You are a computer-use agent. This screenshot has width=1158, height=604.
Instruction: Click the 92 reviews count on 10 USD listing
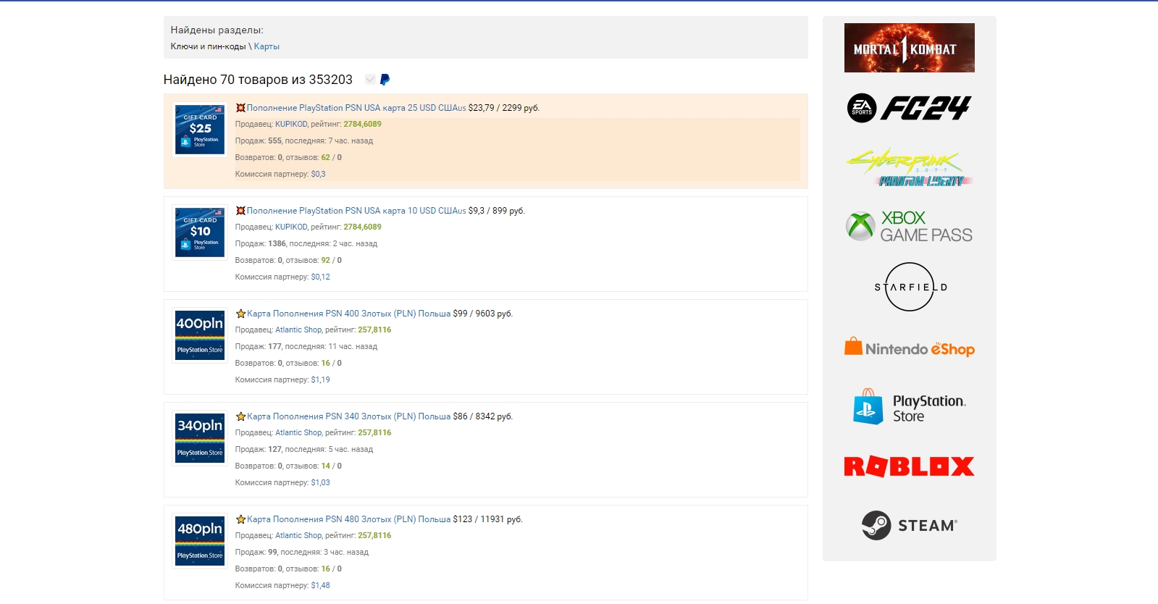click(x=326, y=261)
